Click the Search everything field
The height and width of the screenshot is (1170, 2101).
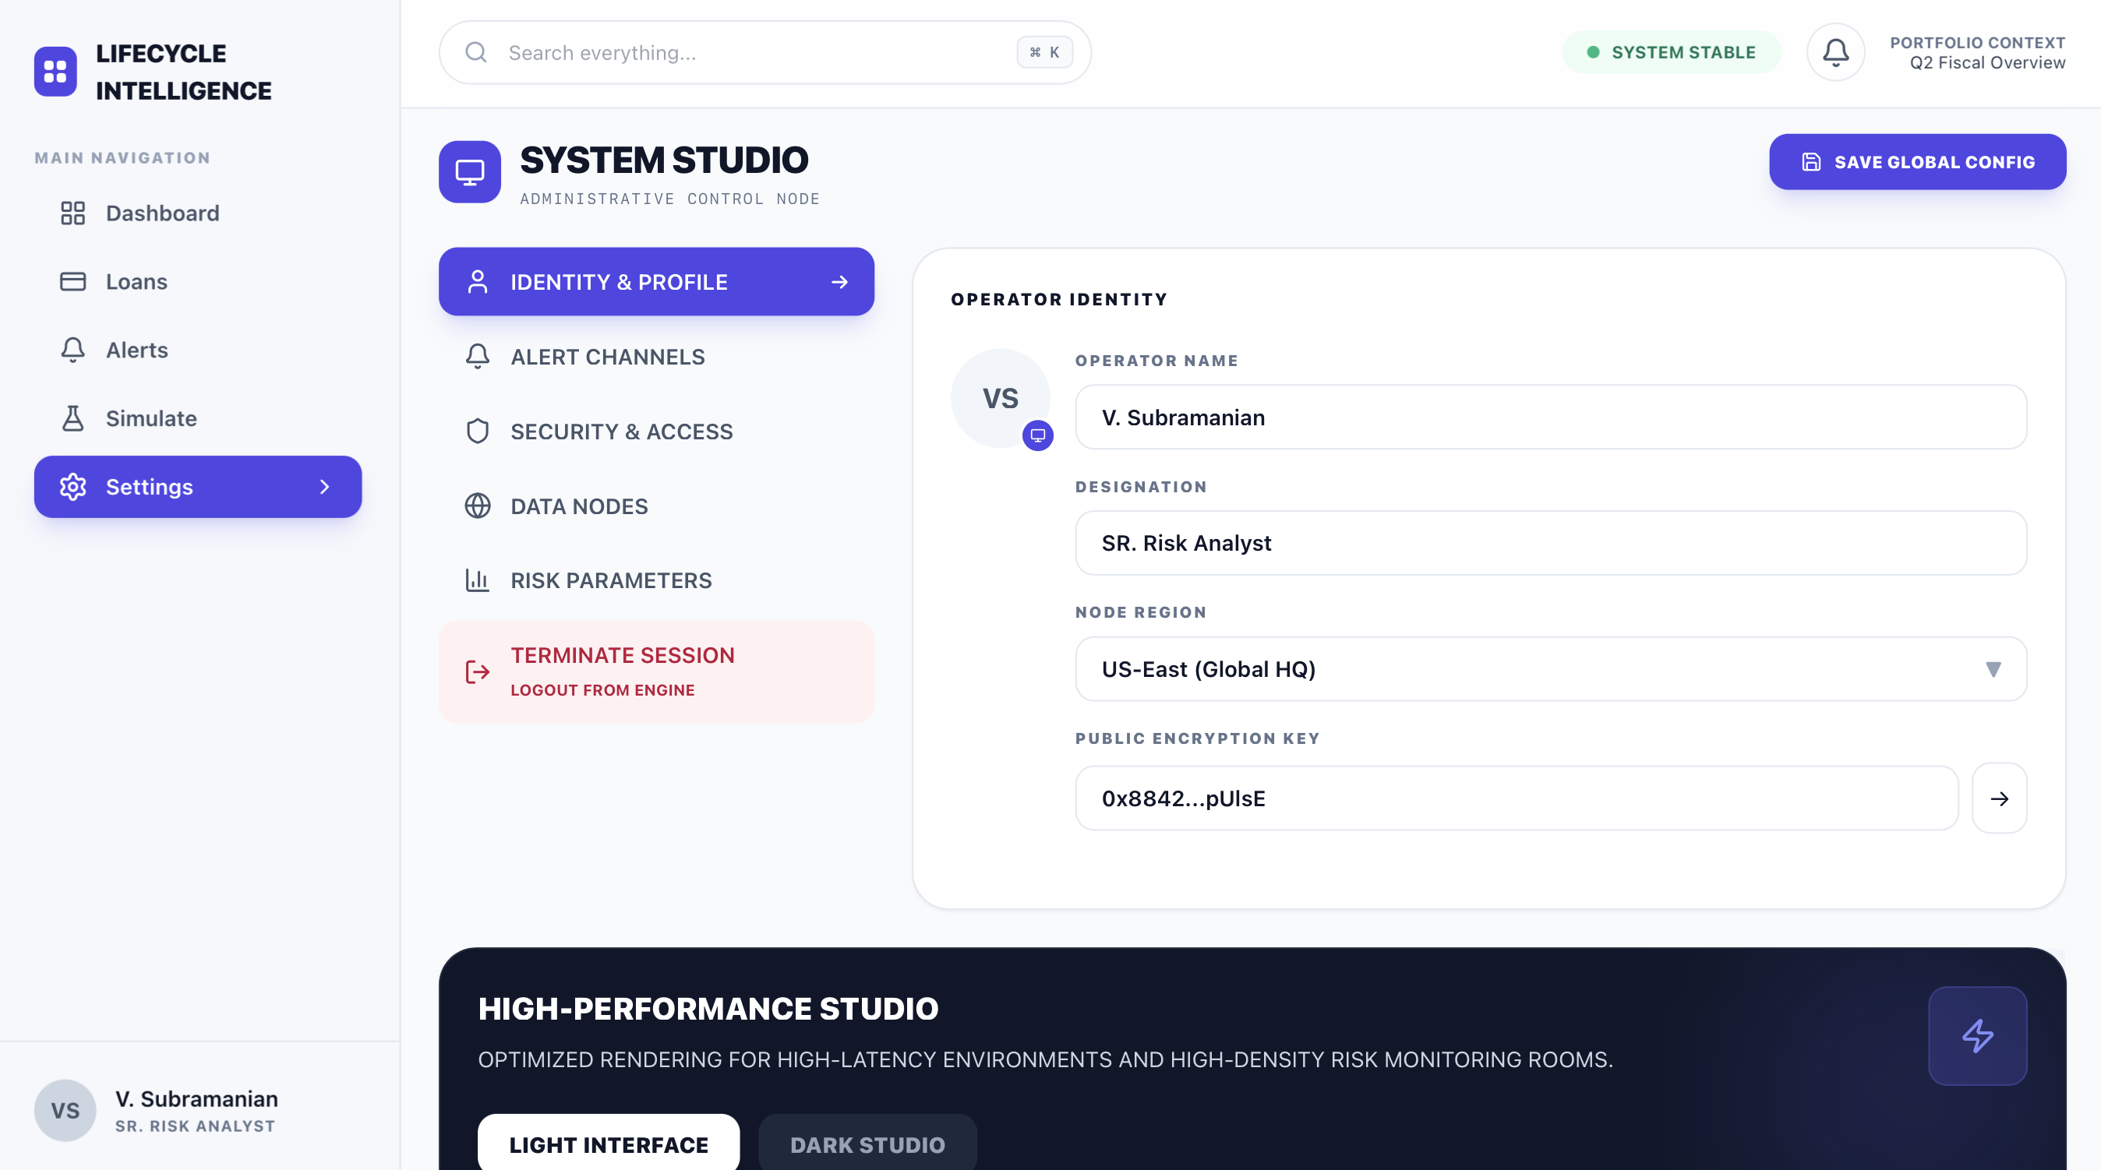coord(750,53)
